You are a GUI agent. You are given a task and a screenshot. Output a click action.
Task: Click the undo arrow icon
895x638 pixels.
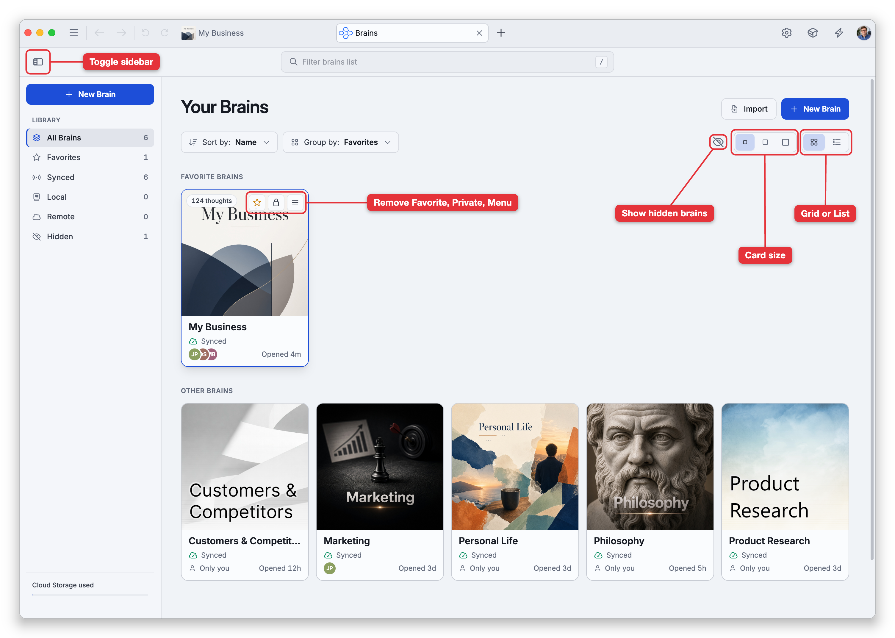[145, 33]
